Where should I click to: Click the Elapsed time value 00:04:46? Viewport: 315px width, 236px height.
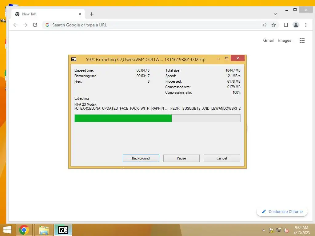click(x=143, y=70)
